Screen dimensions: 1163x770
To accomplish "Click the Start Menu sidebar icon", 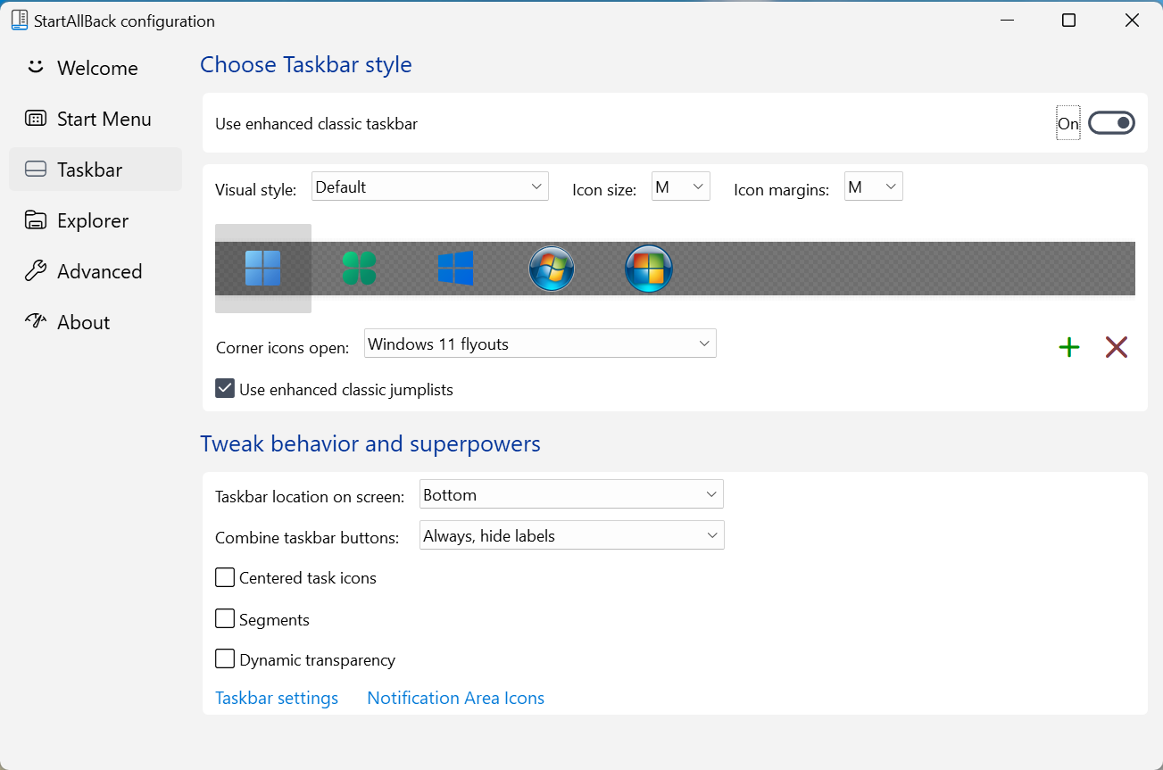I will pos(36,119).
